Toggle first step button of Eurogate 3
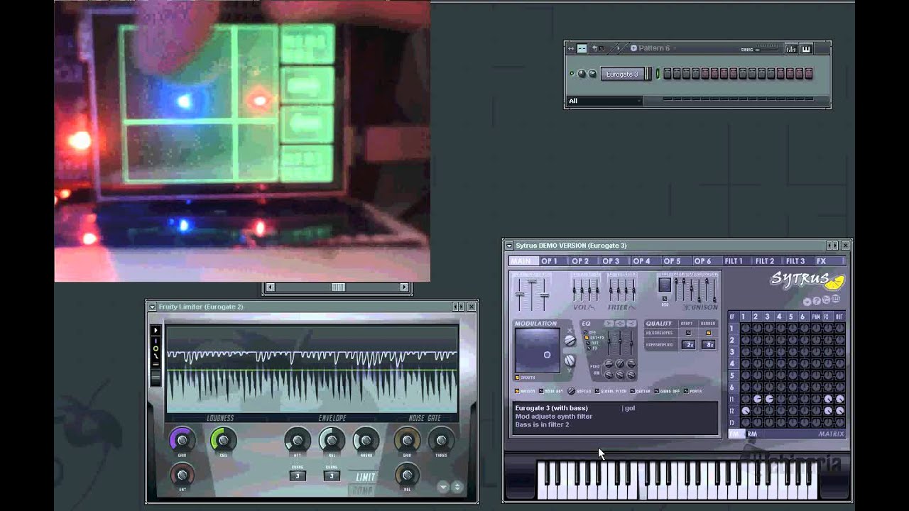The height and width of the screenshot is (511, 909). click(x=668, y=73)
